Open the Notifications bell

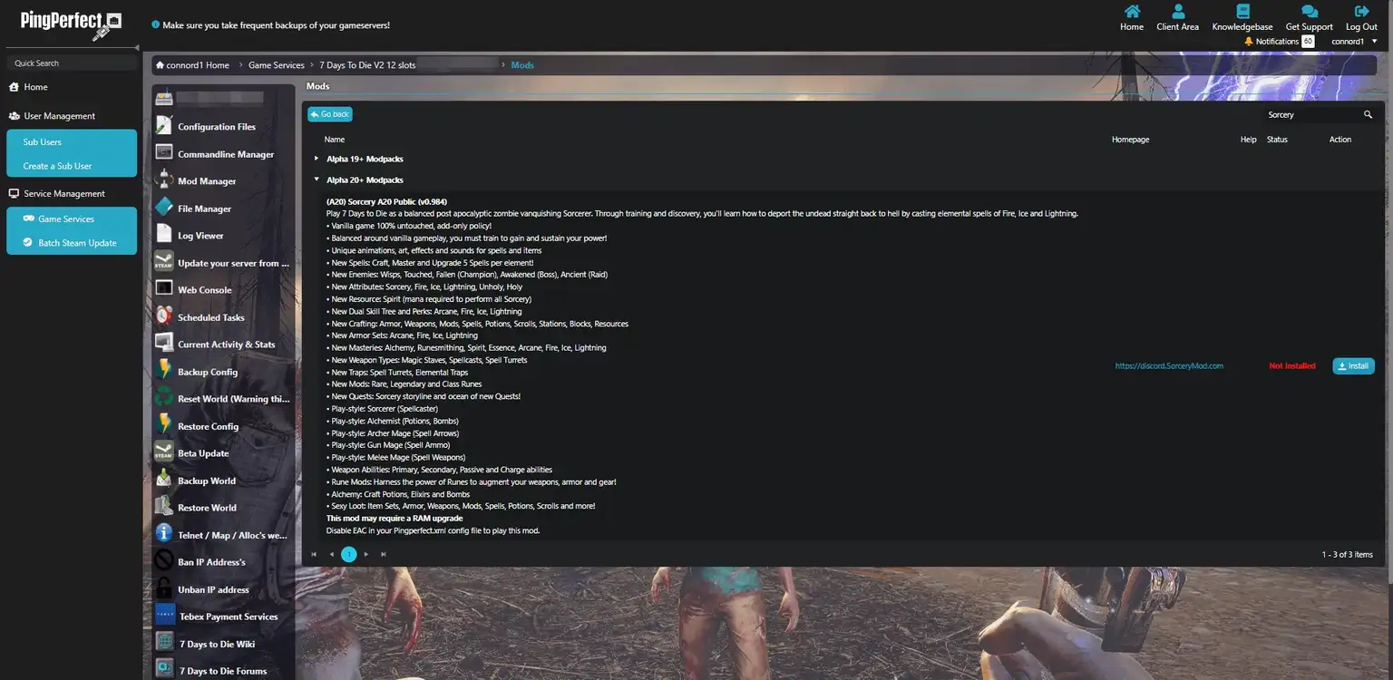click(1249, 42)
